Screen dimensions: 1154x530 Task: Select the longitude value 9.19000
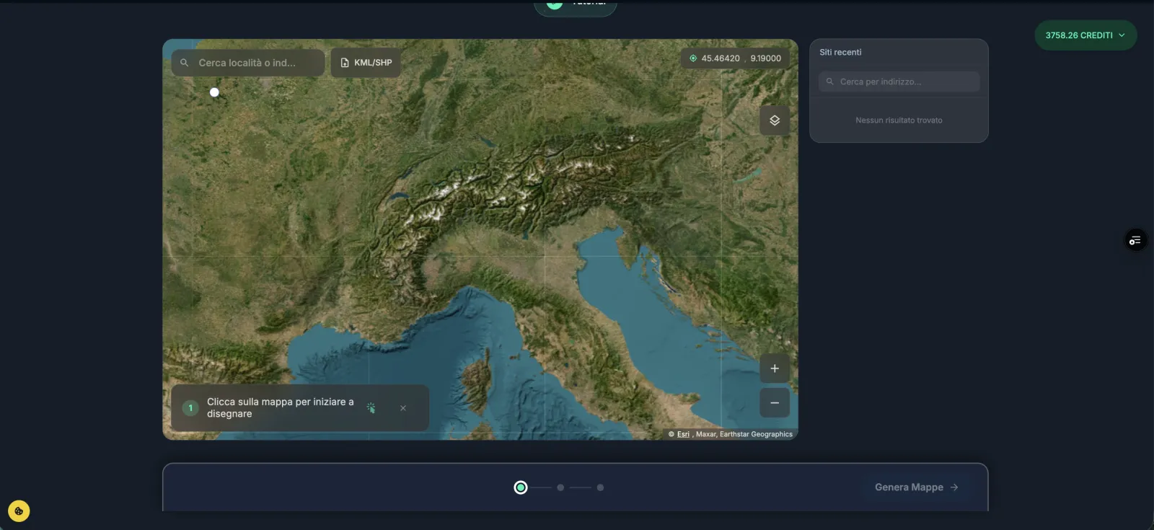click(x=765, y=58)
